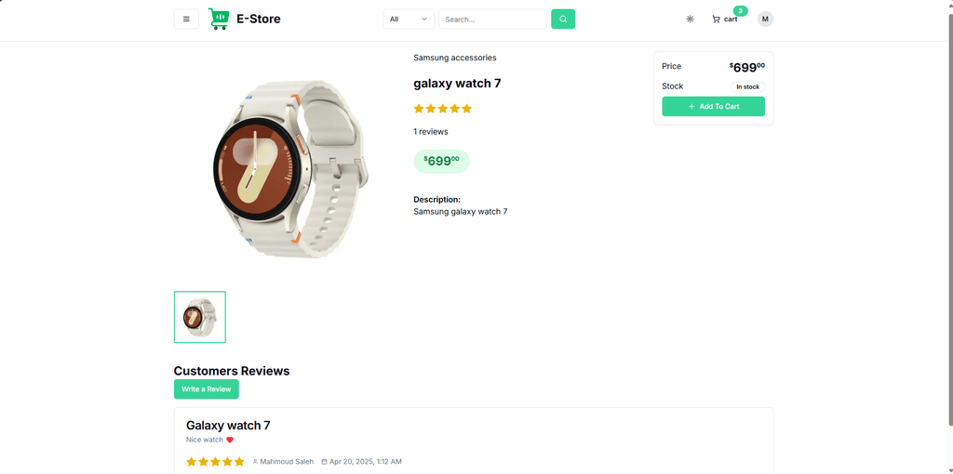Click the Write a Review button

(x=206, y=389)
